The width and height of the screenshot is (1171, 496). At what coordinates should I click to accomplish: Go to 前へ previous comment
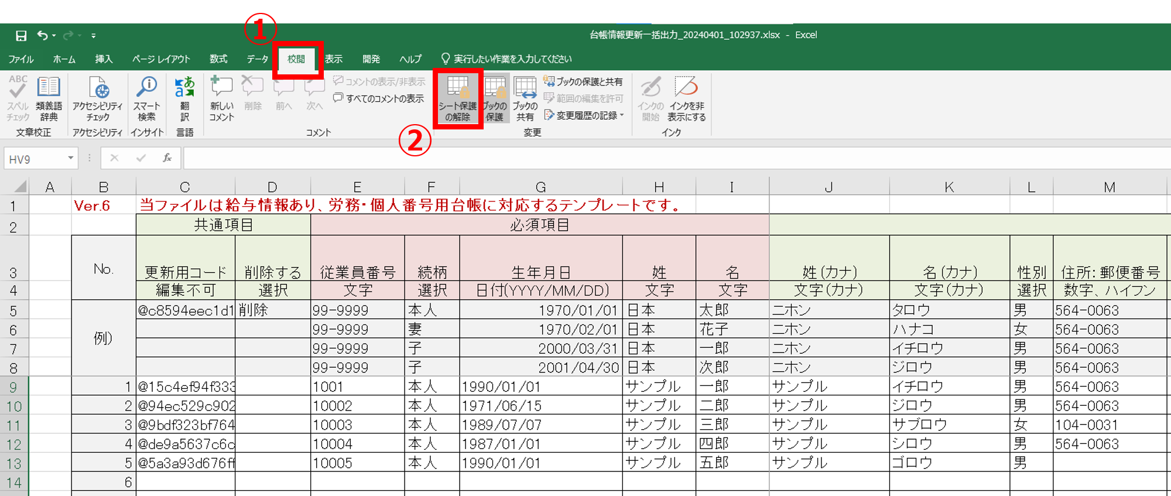pos(284,94)
